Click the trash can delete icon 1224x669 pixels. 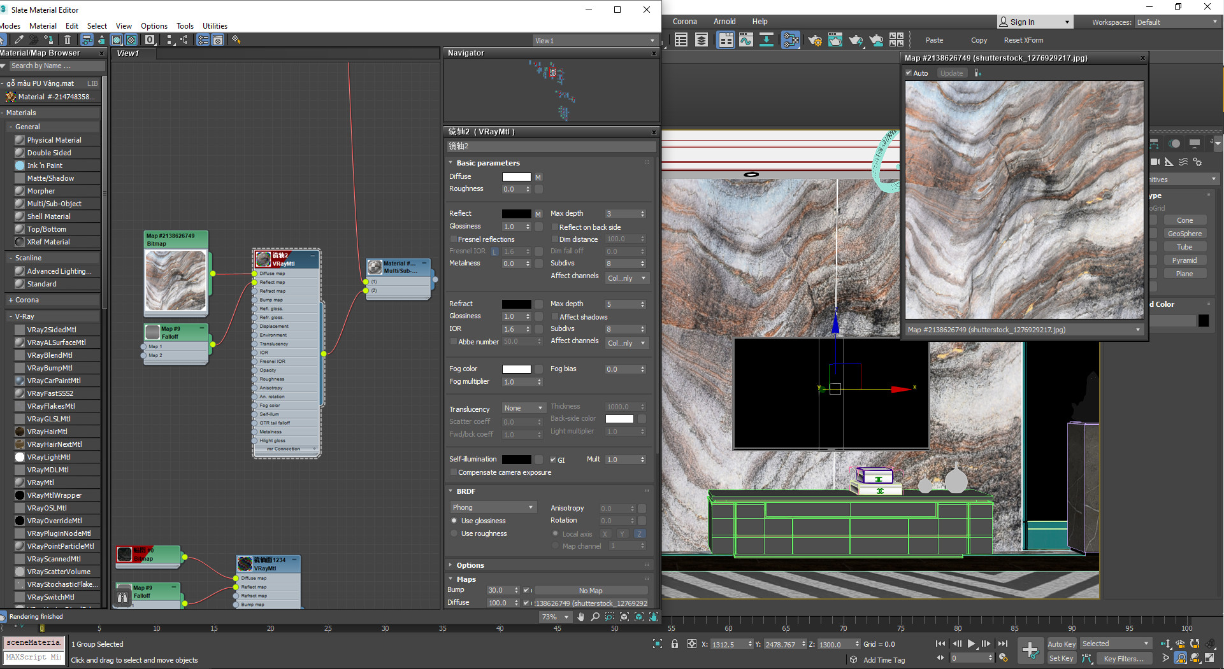point(68,40)
